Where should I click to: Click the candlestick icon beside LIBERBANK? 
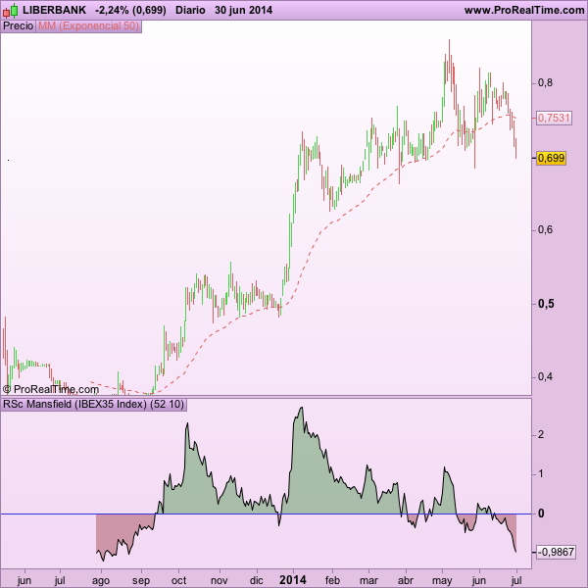tap(11, 11)
